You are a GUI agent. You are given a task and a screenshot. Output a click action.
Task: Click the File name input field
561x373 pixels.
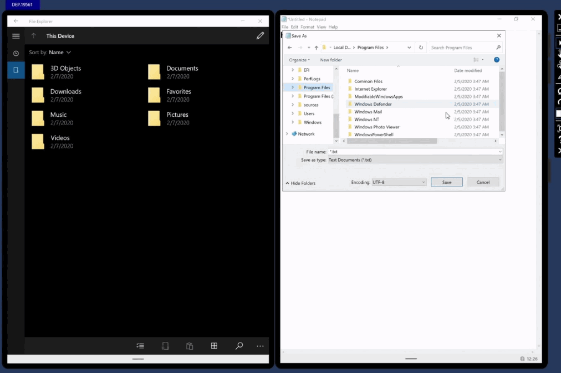coord(415,152)
